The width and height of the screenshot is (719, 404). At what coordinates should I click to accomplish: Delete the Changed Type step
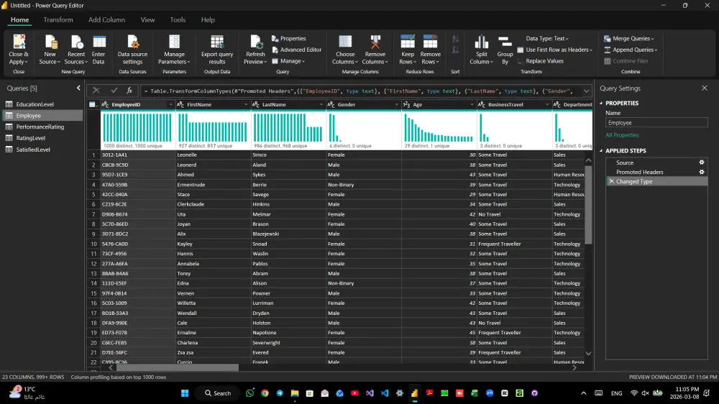tap(611, 182)
